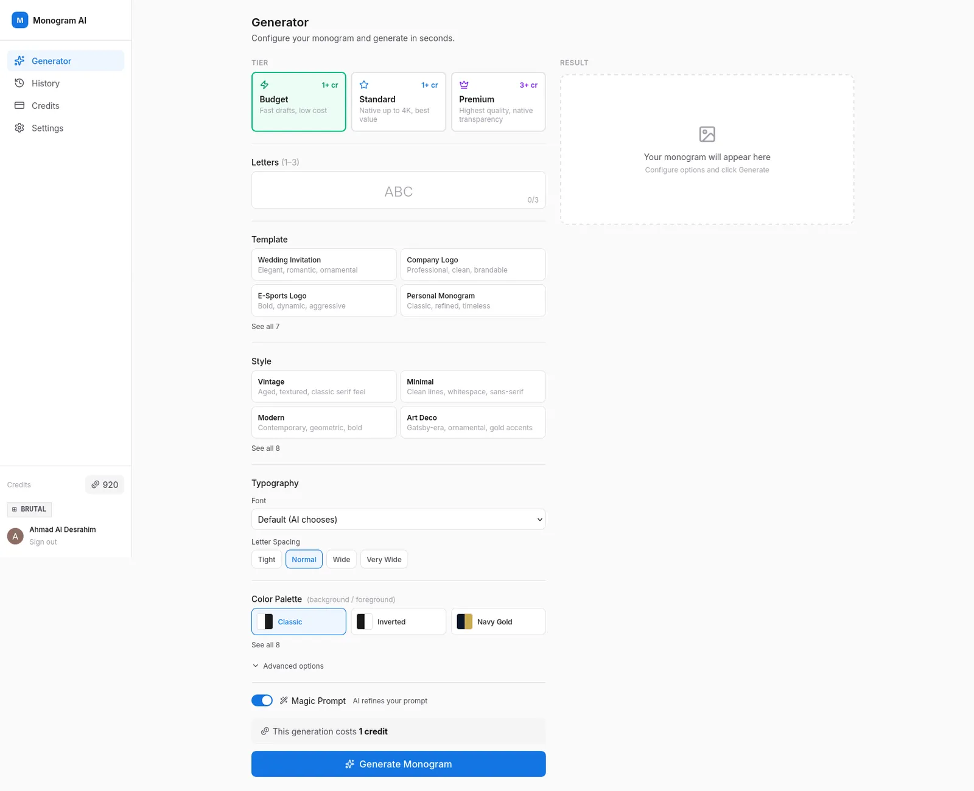Choose Normal letter spacing

[304, 559]
